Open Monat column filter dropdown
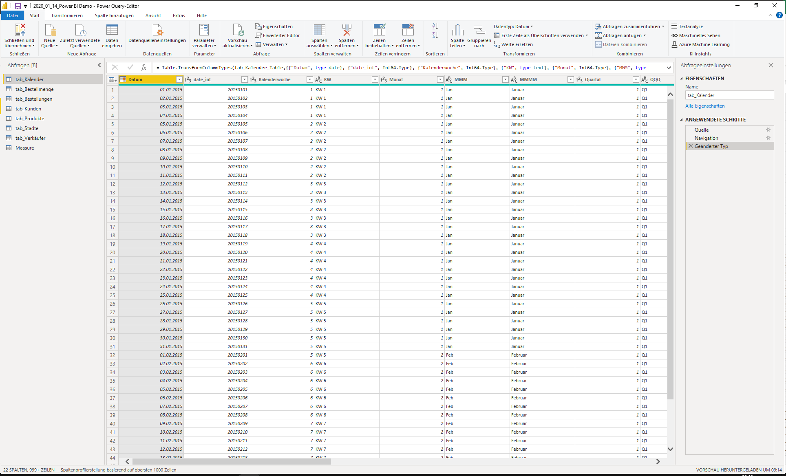Screen dimensions: 786x476 [440, 79]
